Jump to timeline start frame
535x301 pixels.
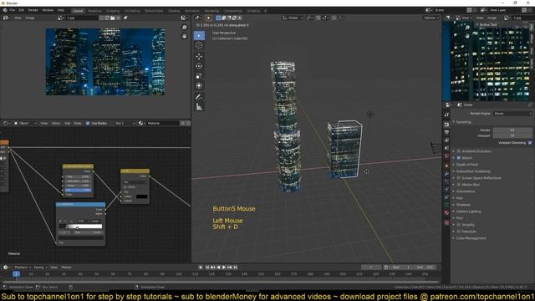click(x=207, y=268)
